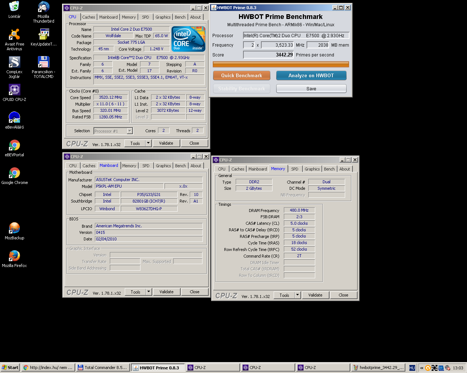
Task: Click Validate in top CPU-Z window
Action: 166,143
